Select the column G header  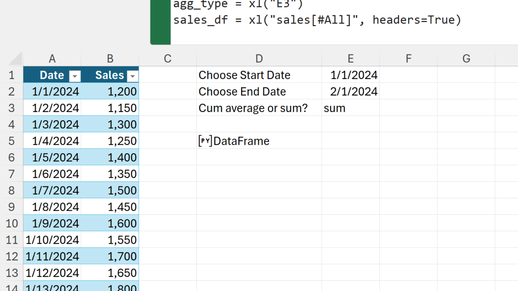coord(466,59)
